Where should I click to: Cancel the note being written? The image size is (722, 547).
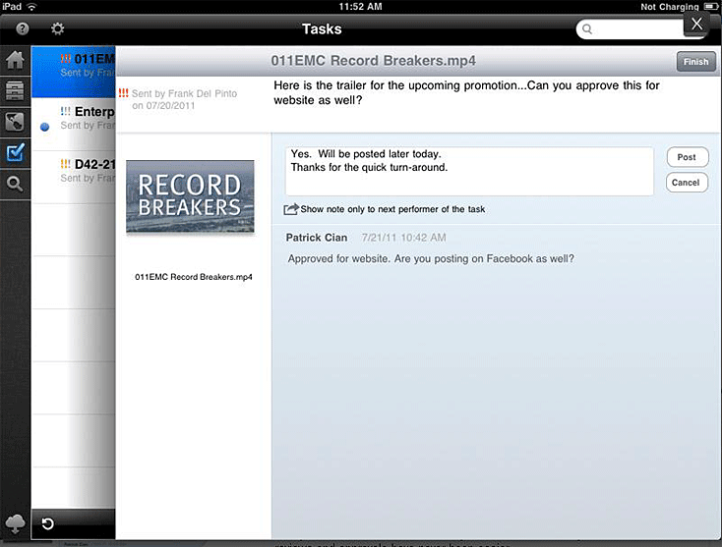click(687, 183)
